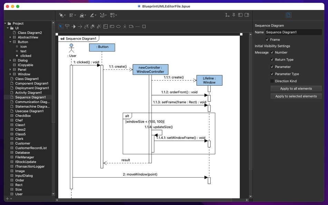Image resolution: width=328 pixels, height=205 pixels.
Task: Select the interaction frame tool
Action: coord(112,27)
